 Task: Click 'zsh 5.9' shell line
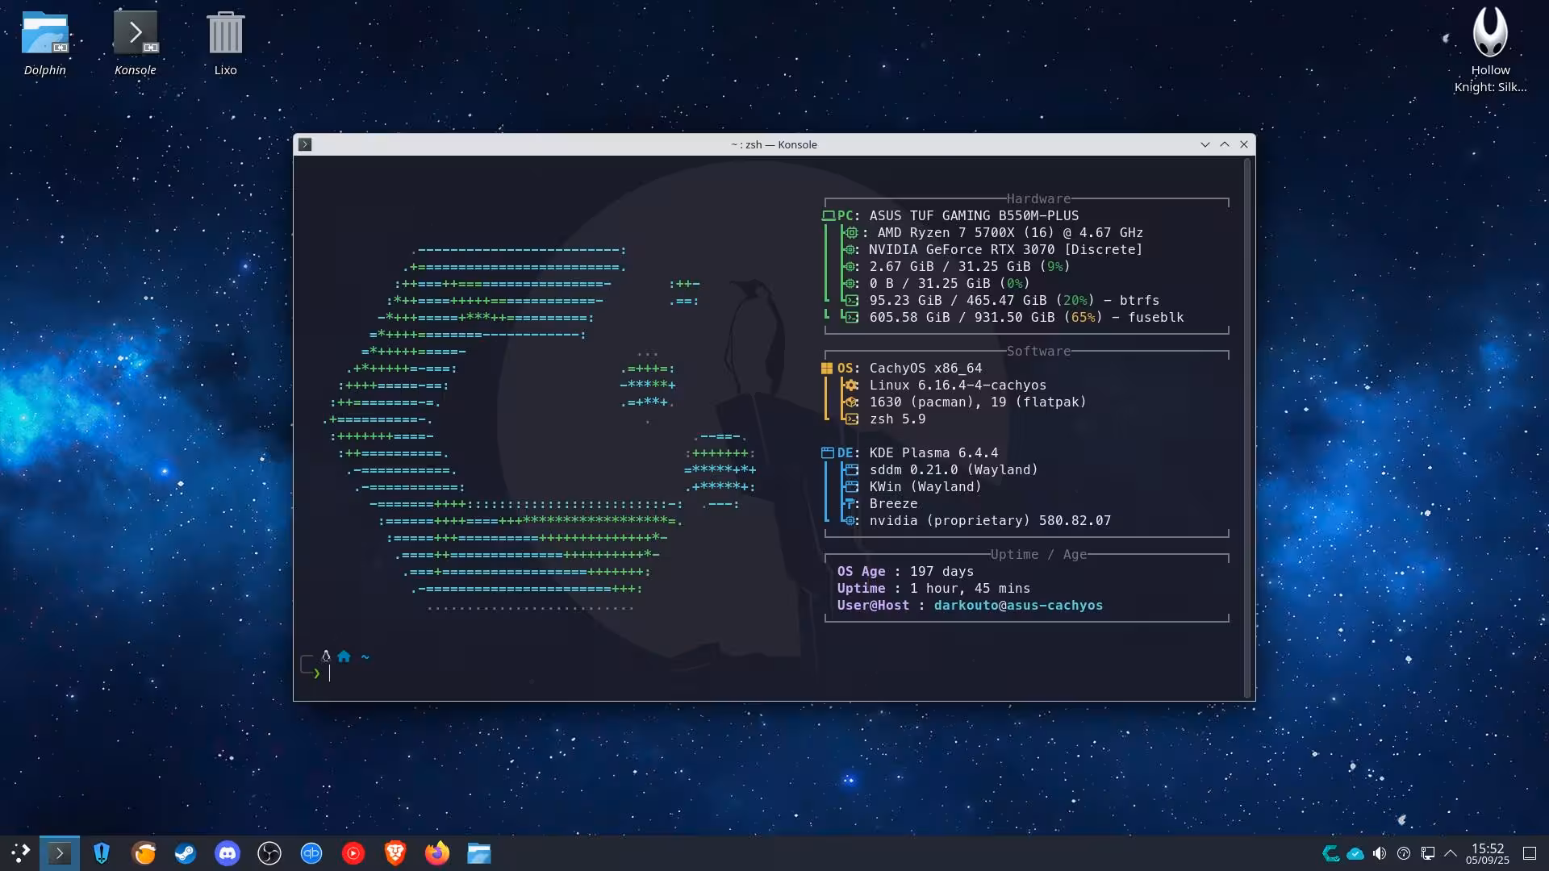click(x=897, y=419)
